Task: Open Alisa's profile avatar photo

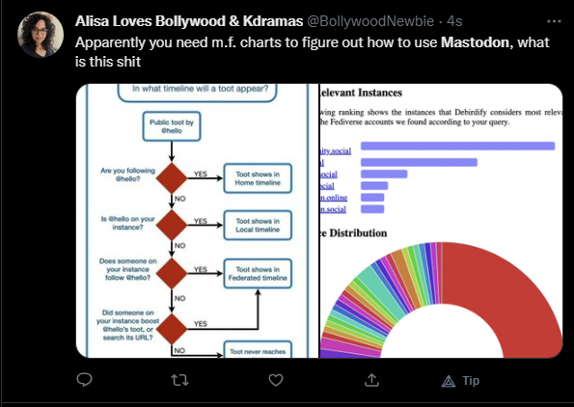Action: click(x=41, y=35)
